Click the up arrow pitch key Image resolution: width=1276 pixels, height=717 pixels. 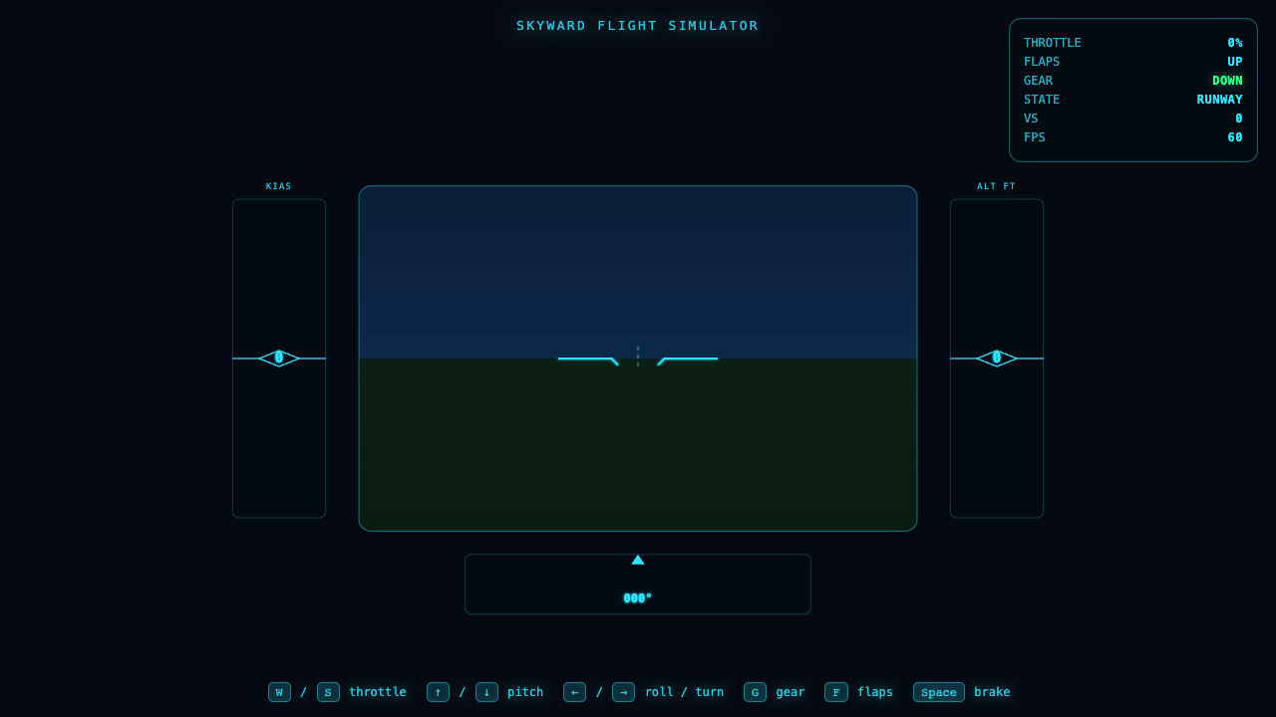[438, 692]
